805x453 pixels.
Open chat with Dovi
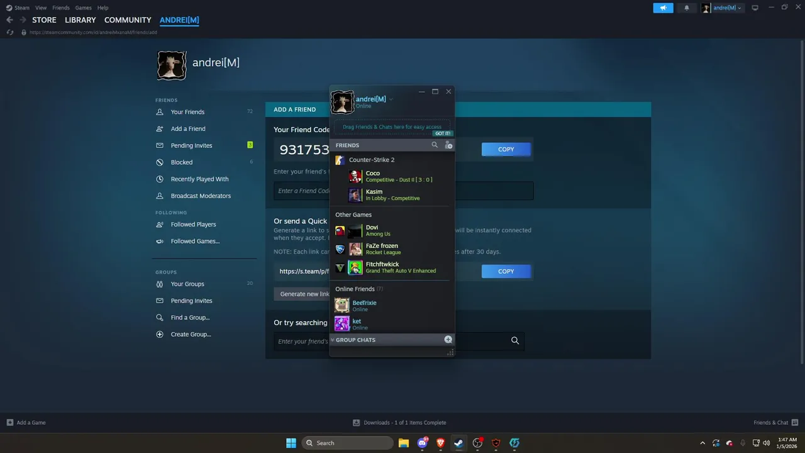point(400,230)
